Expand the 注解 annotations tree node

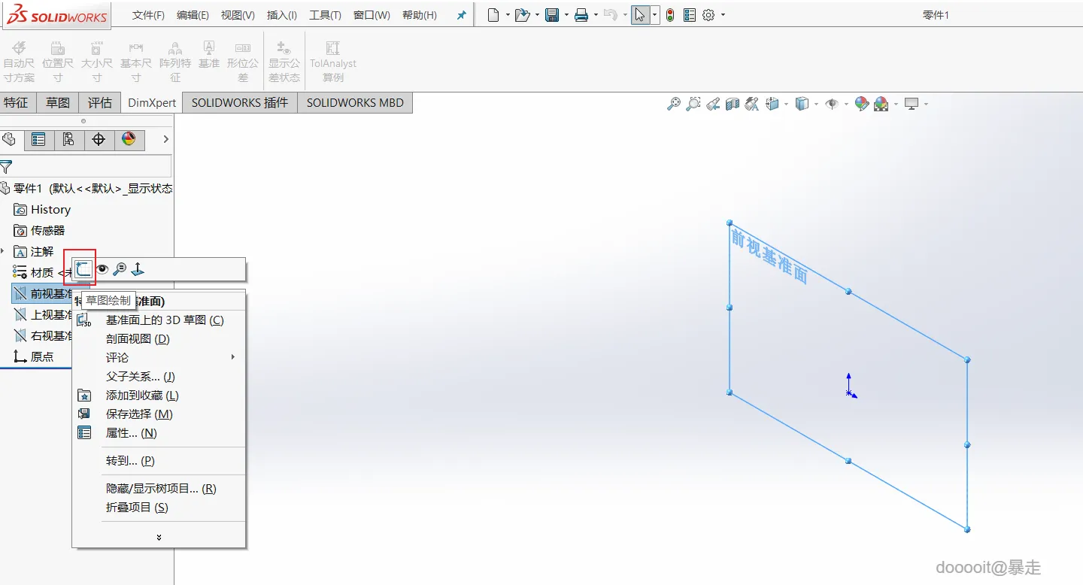tap(3, 250)
